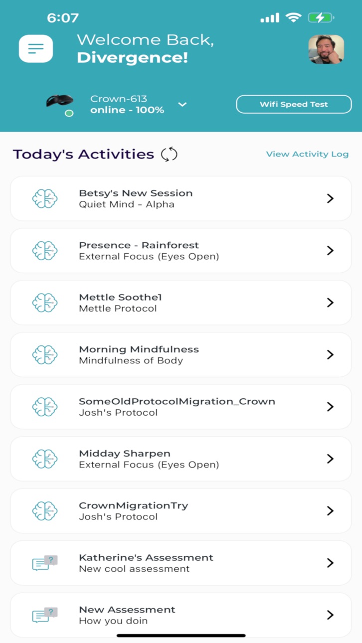Screen dimensions: 362x643
Task: Tap assessment icon for Katherine's Assessment
Action: [x=45, y=563]
